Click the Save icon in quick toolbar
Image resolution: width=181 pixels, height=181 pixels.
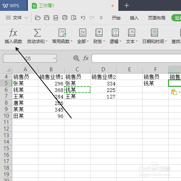click(x=47, y=18)
